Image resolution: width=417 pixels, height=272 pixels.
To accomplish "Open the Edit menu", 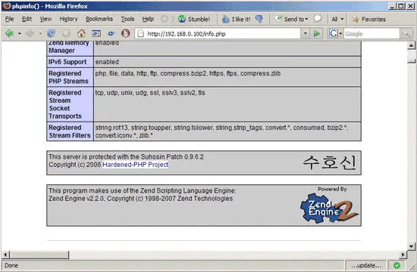I will [x=27, y=19].
